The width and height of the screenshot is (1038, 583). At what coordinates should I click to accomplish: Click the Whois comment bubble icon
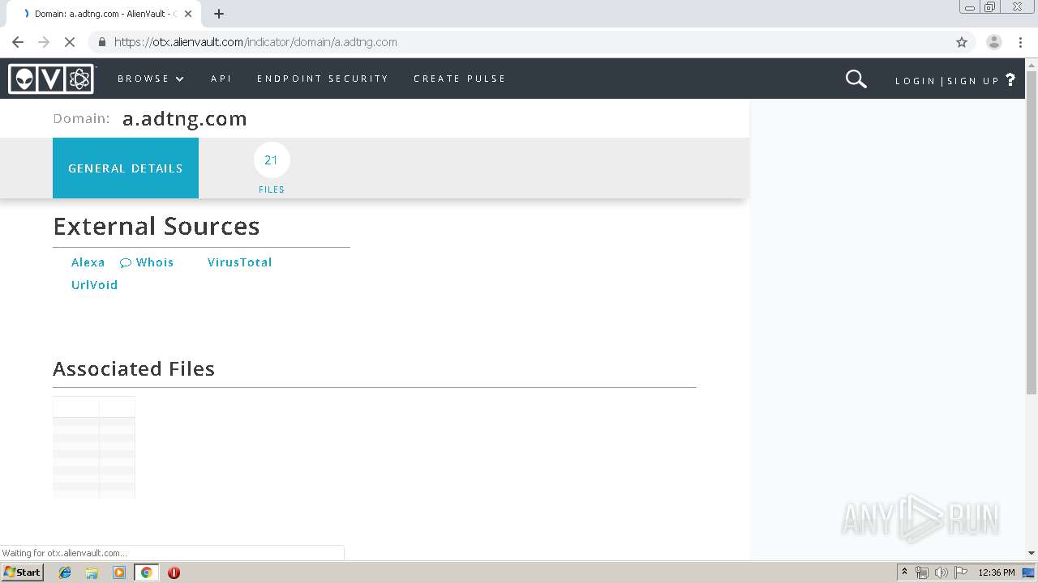[x=126, y=263]
